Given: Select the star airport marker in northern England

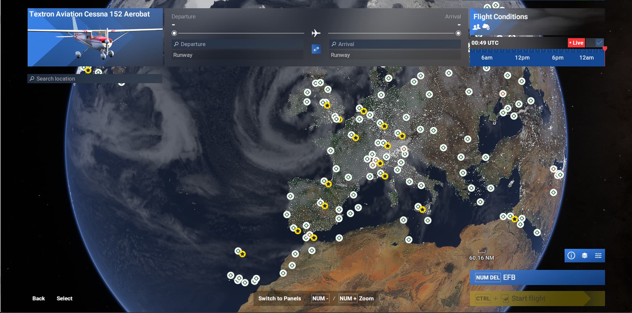Looking at the screenshot, I should pos(327,105).
